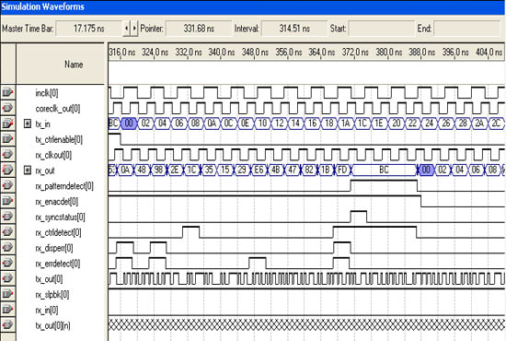Select the tx_in signal name
Viewport: 506px width, 341px height.
(42, 124)
